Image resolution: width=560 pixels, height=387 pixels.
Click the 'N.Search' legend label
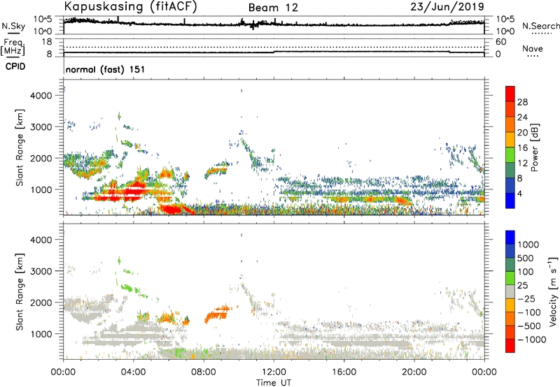click(540, 26)
